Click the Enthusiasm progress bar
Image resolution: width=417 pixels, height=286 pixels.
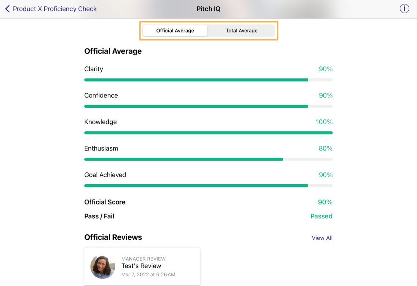pyautogui.click(x=208, y=159)
